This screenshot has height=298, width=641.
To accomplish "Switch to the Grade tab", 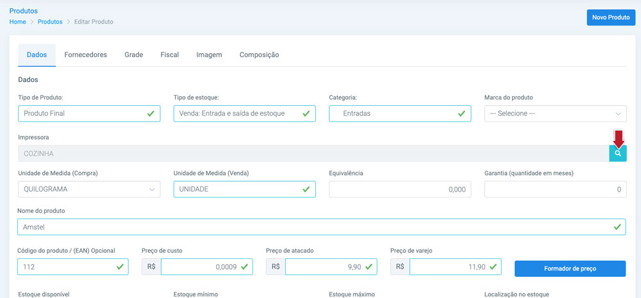I will (x=134, y=54).
